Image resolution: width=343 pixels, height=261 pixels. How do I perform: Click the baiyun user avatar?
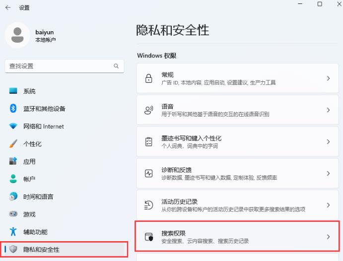tap(17, 35)
